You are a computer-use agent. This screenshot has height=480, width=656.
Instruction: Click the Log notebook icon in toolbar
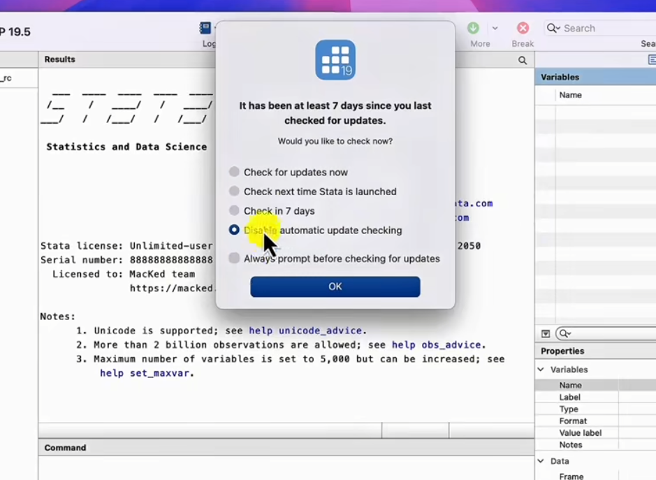pos(205,28)
